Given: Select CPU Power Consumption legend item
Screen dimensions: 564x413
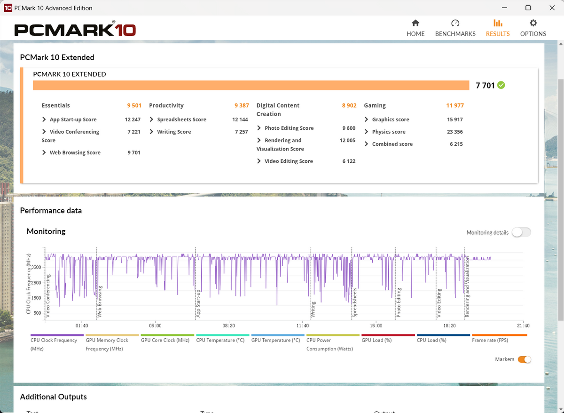Looking at the screenshot, I should tap(333, 343).
